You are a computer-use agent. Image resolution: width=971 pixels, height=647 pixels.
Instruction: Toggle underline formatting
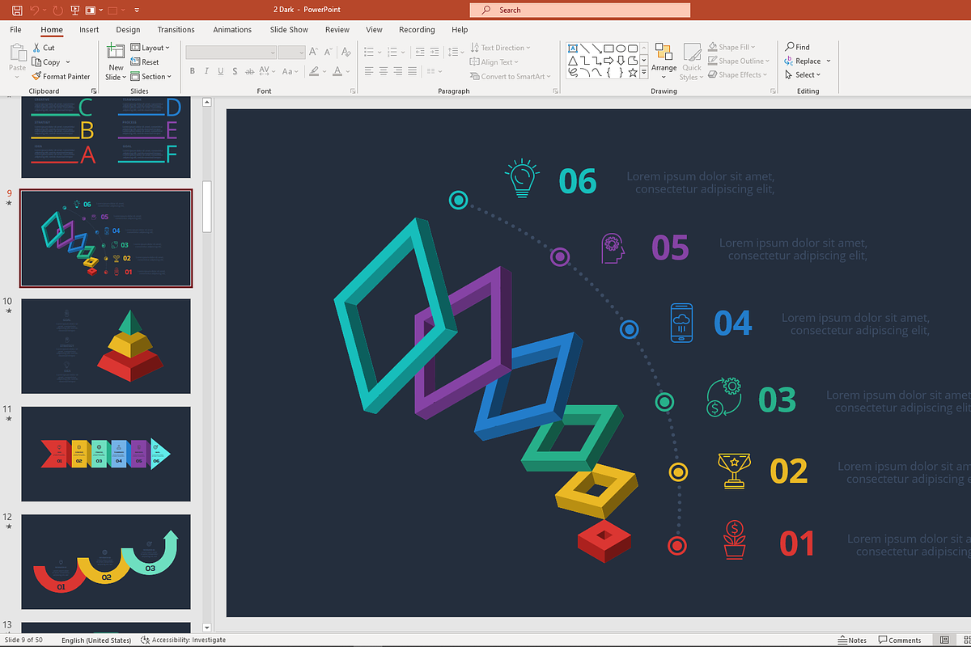[x=222, y=71]
